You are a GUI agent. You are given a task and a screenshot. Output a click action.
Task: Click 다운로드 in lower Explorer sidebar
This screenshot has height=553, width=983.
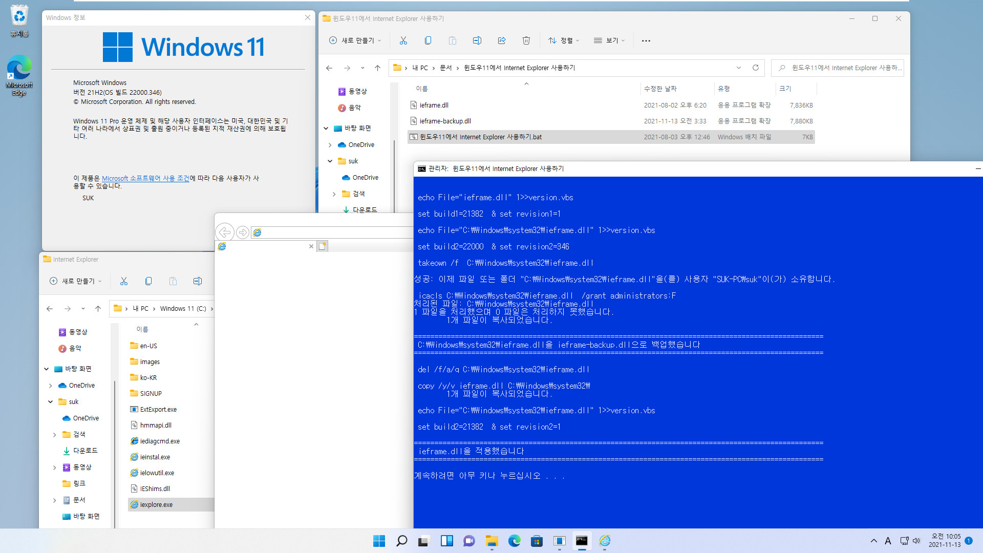85,451
